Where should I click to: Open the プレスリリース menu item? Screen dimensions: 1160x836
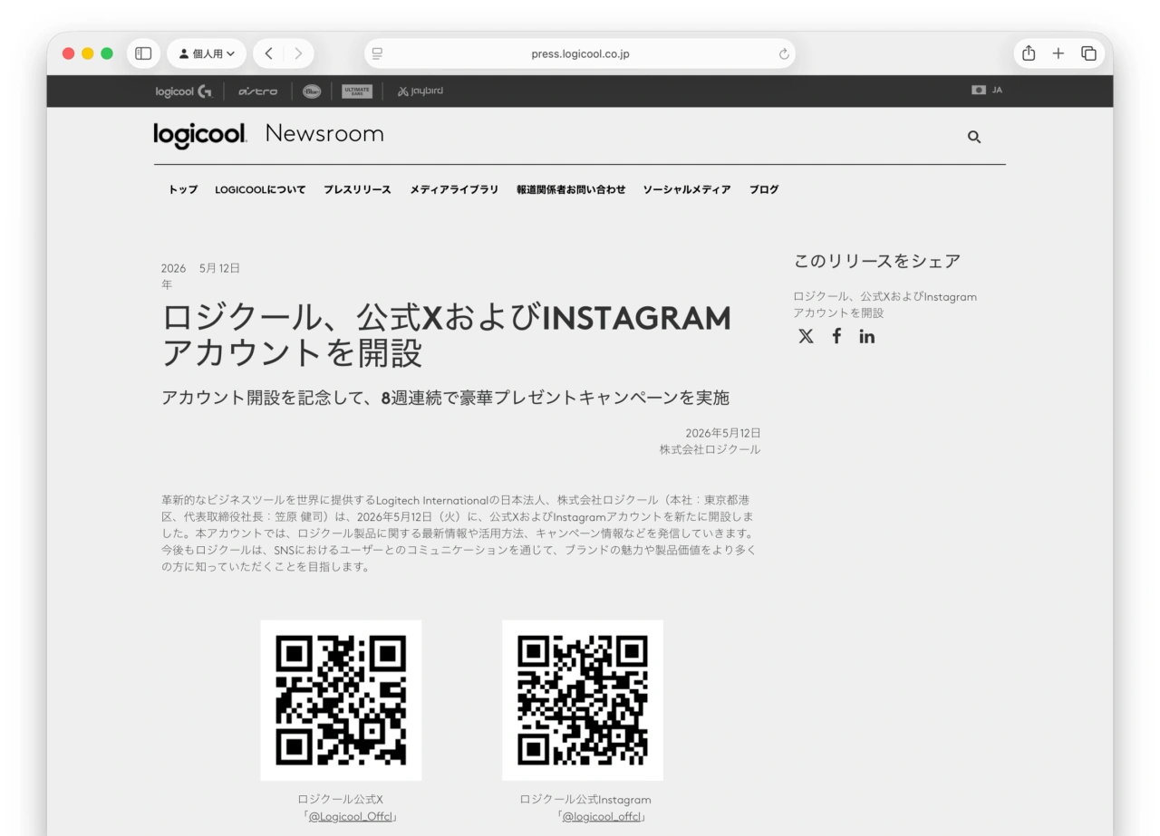coord(358,189)
